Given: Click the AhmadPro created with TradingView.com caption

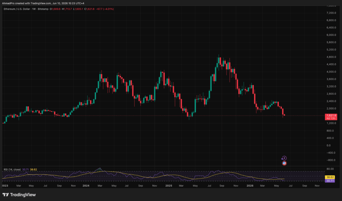Looking at the screenshot, I should tap(43, 3).
